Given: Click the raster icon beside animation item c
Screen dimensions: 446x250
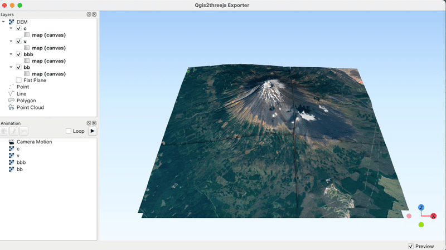Looking at the screenshot, I should 11,149.
